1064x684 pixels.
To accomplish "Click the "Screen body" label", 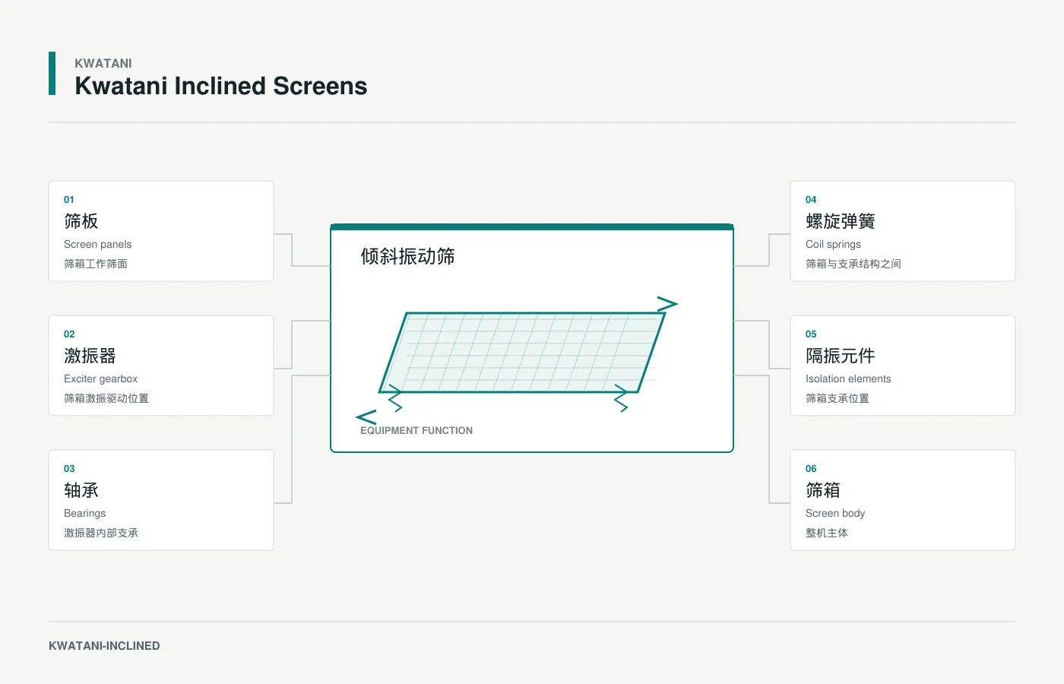I will [x=835, y=513].
